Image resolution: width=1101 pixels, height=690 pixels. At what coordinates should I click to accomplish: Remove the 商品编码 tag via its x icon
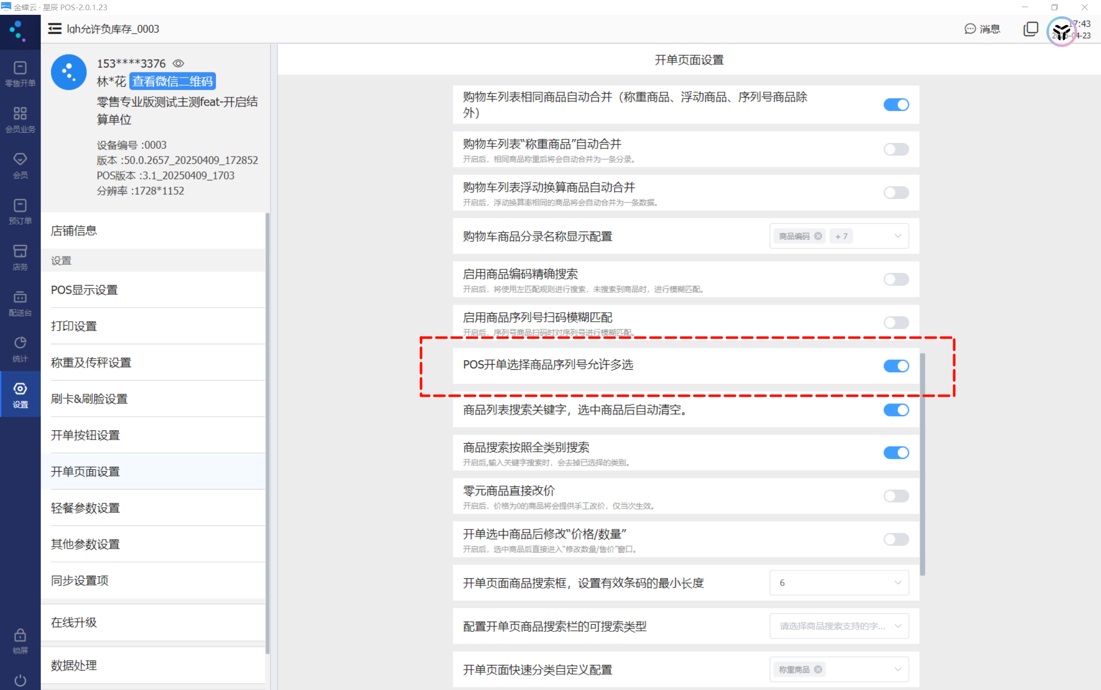(x=818, y=236)
